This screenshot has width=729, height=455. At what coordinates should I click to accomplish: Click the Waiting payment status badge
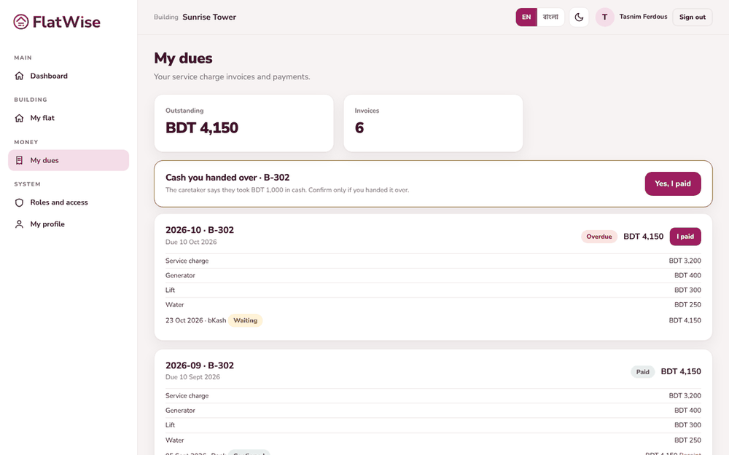click(245, 320)
